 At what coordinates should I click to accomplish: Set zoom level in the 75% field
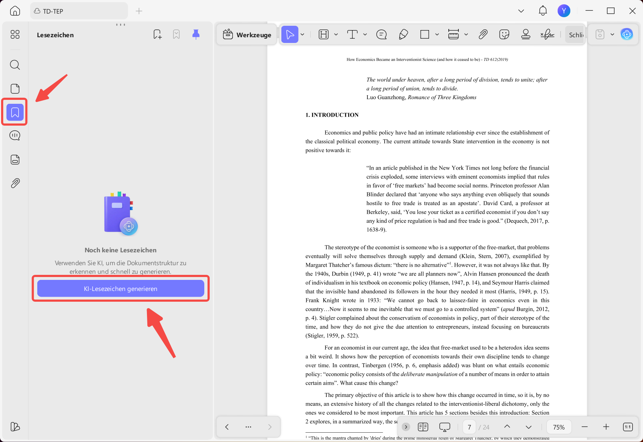click(559, 427)
